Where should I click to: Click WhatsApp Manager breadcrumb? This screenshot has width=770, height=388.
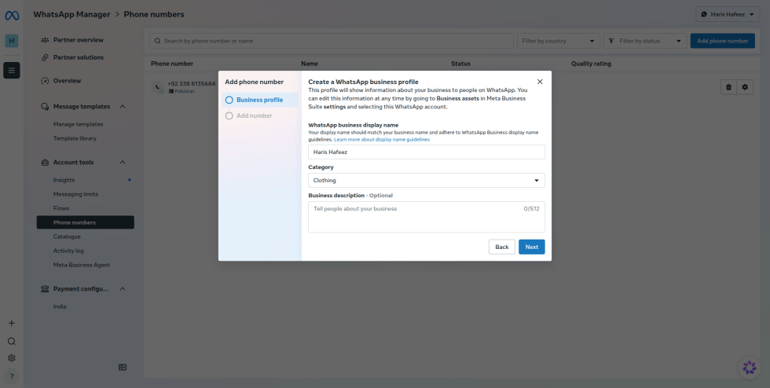(71, 14)
